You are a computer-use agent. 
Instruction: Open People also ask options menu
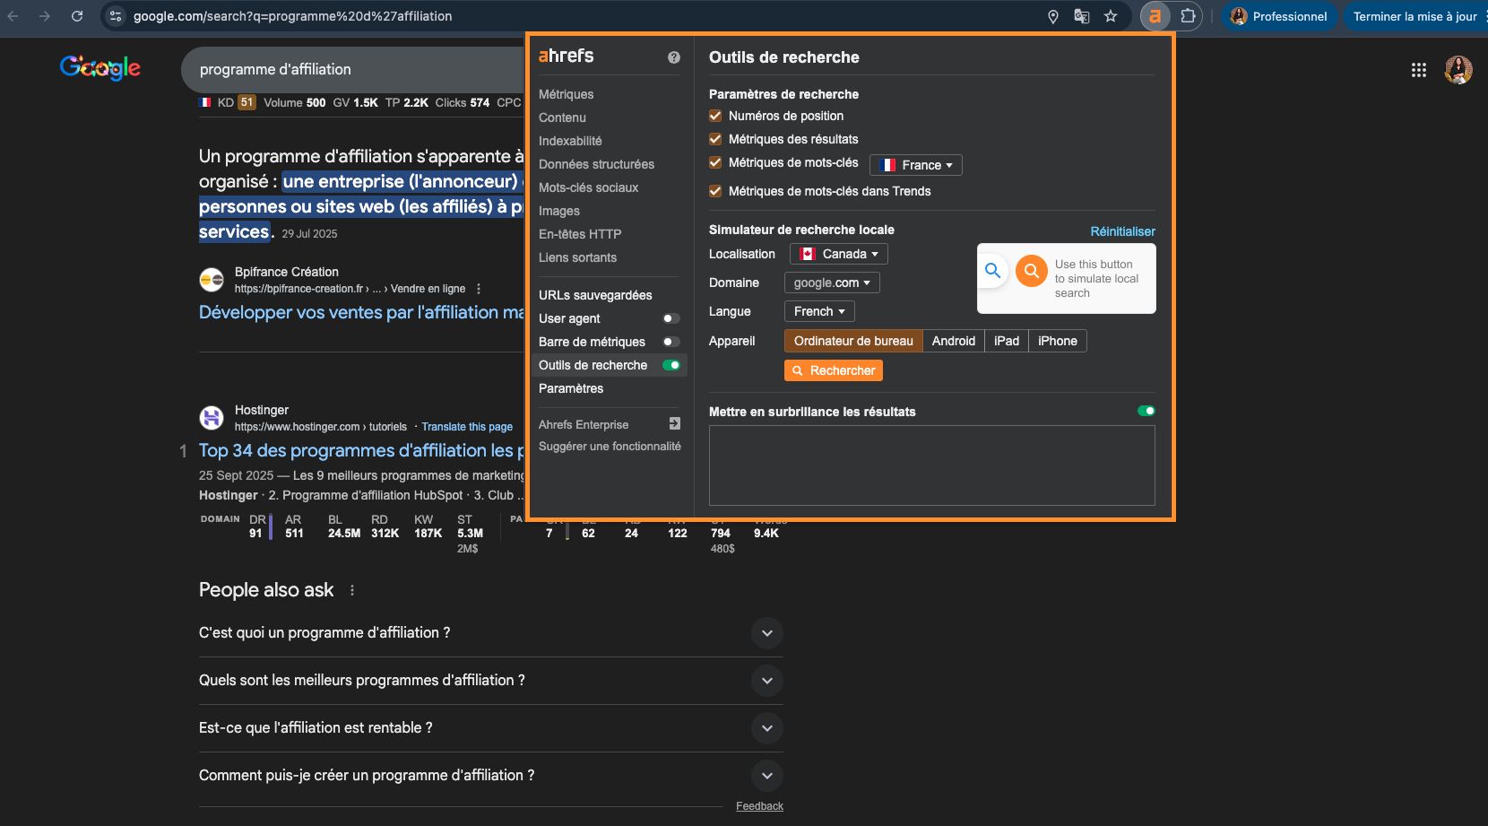(352, 590)
